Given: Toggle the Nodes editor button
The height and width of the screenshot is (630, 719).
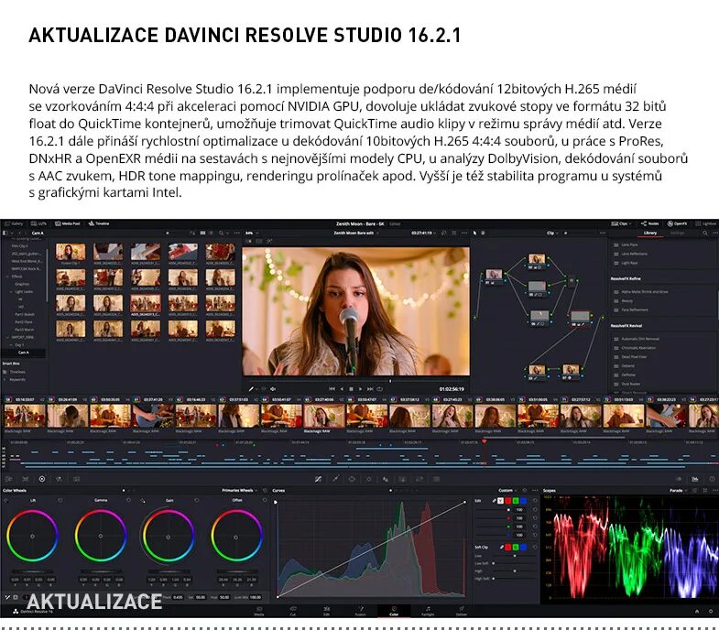Looking at the screenshot, I should click(649, 223).
